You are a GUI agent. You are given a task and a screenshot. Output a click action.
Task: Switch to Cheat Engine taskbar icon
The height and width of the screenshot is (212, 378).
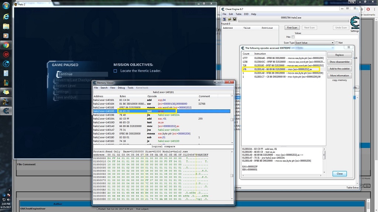(x=6, y=111)
